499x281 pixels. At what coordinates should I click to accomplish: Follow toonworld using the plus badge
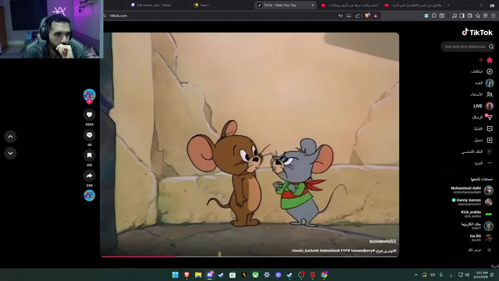tap(89, 101)
